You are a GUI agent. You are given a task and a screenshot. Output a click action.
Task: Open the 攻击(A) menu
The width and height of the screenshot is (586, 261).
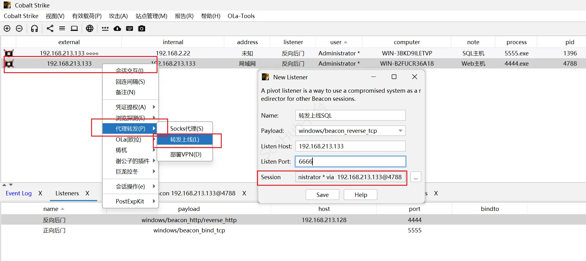tap(118, 16)
